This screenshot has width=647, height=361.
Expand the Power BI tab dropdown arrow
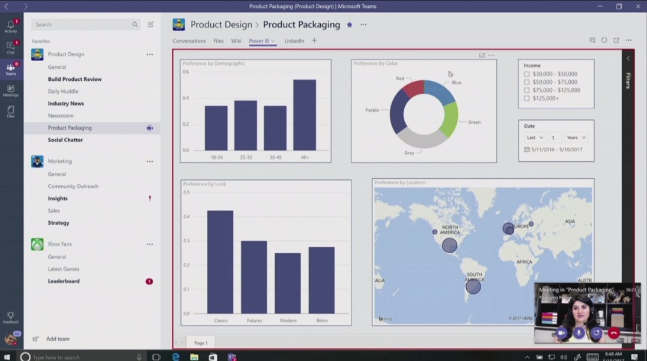pyautogui.click(x=273, y=41)
